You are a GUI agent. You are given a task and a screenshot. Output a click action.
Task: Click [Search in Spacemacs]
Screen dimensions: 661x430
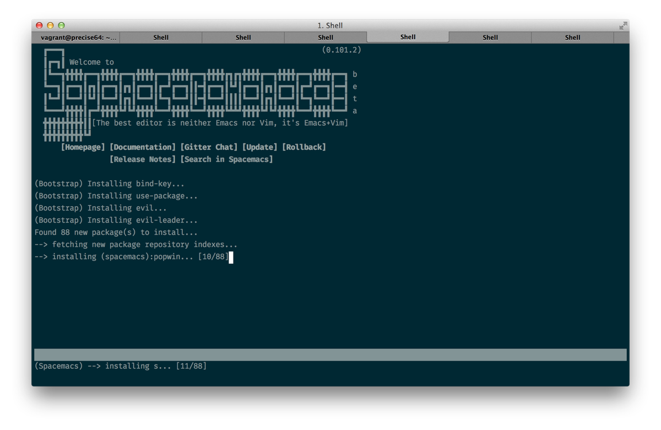coord(226,159)
